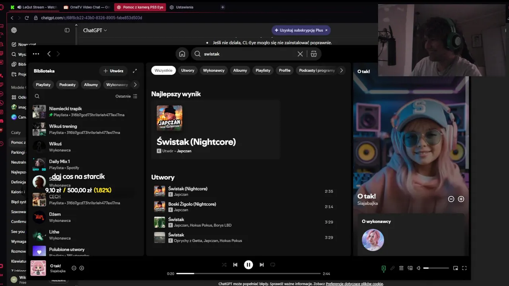Select the Albumy search results filter
This screenshot has height=286, width=509.
240,70
